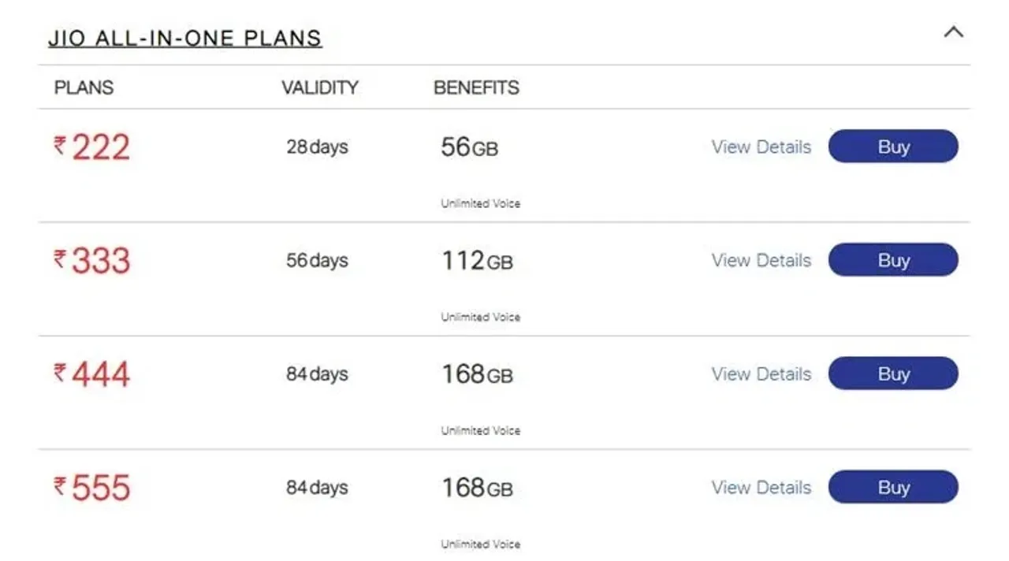Click the 112GB benefit text

coord(477,260)
